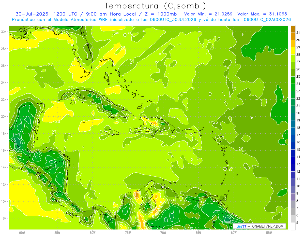The image size is (305, 236).
Task: Click the '26N' latitude axis label
Action: pyautogui.click(x=4, y=66)
